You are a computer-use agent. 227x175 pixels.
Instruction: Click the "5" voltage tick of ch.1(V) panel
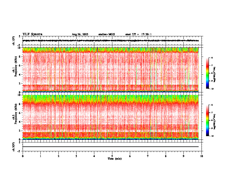click(x=19, y=37)
